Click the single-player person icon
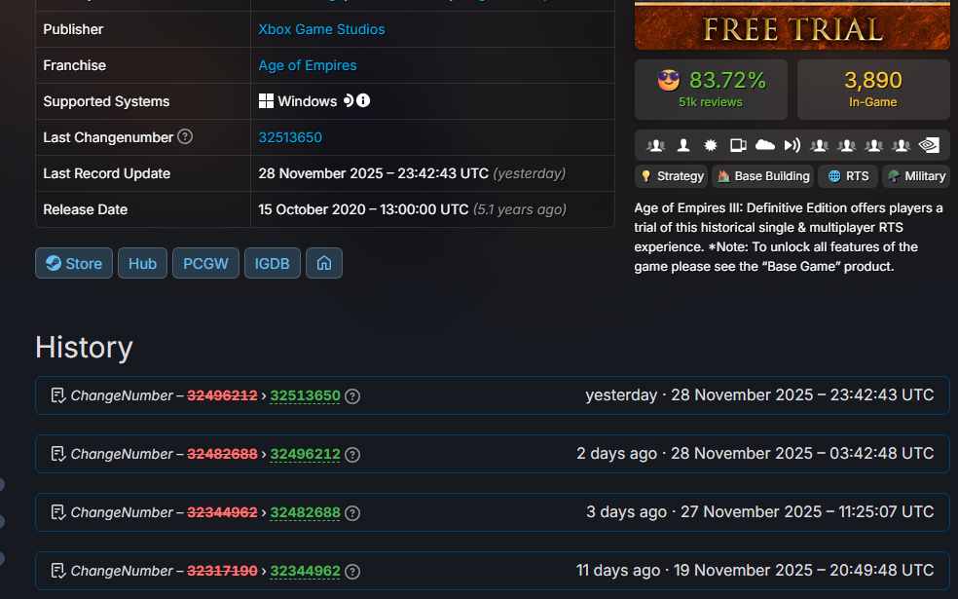Image resolution: width=958 pixels, height=599 pixels. (x=683, y=145)
